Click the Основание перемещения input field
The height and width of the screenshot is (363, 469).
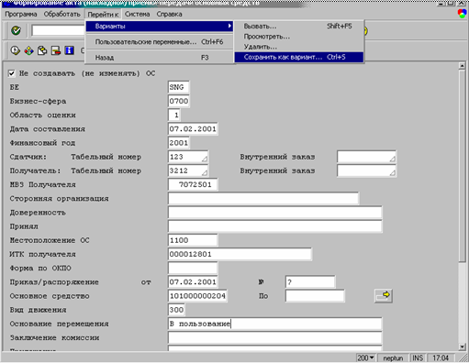coord(274,324)
